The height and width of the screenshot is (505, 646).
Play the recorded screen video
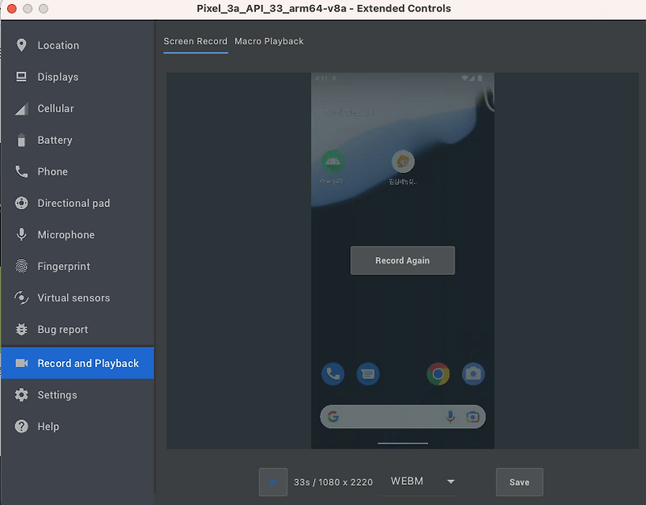273,482
